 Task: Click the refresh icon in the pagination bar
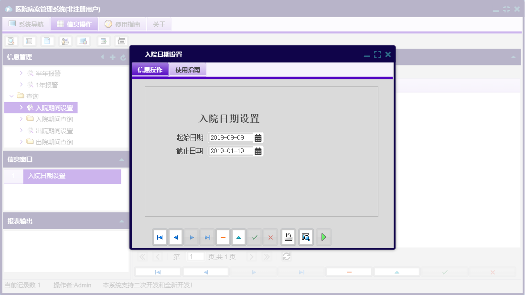click(x=286, y=256)
